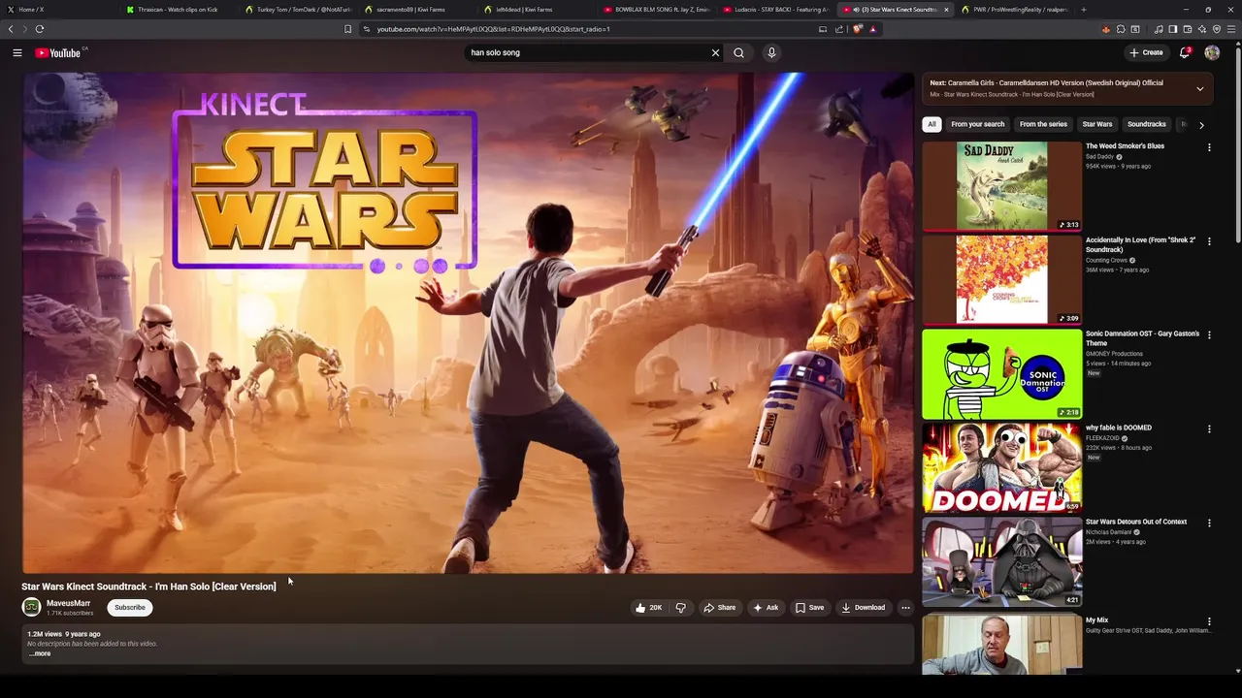Open the MaveusMarr channel name link

tap(68, 603)
